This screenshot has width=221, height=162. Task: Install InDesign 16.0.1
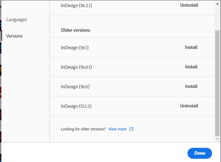tap(191, 67)
